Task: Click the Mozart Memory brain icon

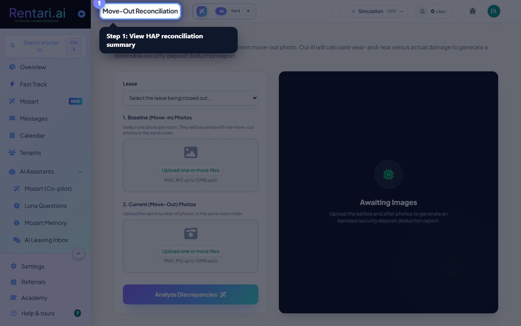Action: tap(17, 223)
